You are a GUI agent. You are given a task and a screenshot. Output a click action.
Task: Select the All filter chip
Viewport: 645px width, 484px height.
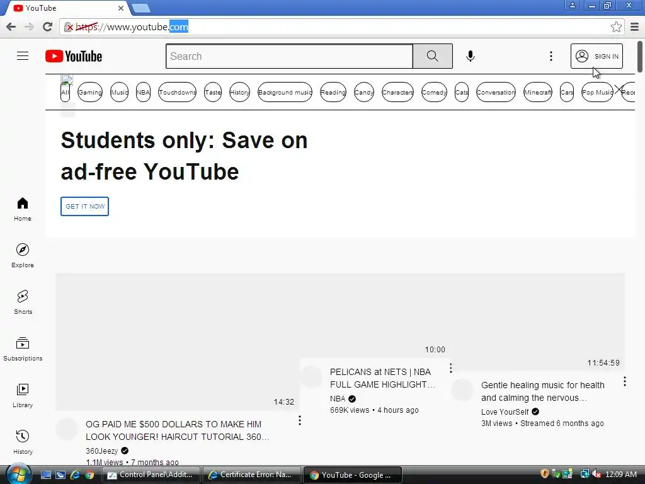pyautogui.click(x=65, y=92)
